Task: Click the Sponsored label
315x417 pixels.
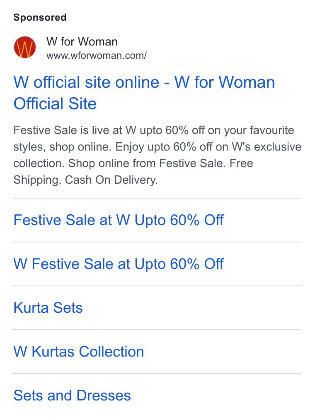Action: pyautogui.click(x=40, y=17)
